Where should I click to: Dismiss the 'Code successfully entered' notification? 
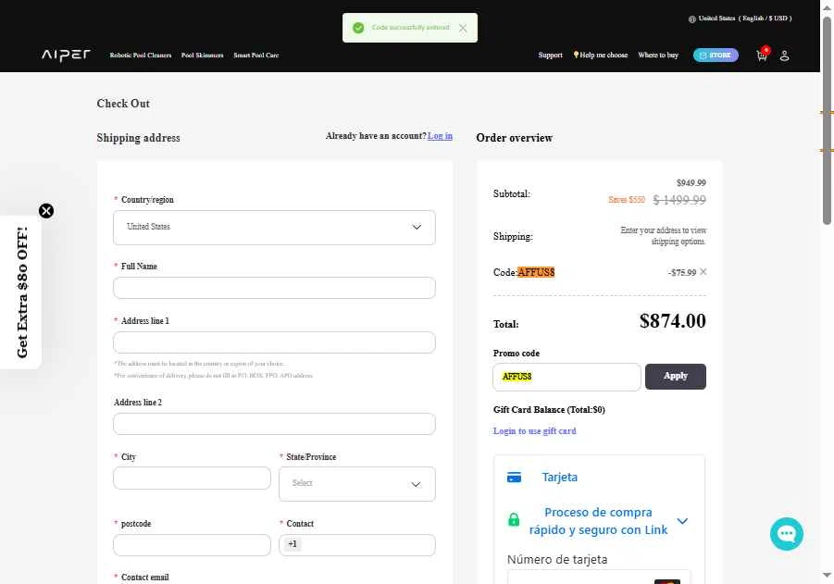coord(463,28)
